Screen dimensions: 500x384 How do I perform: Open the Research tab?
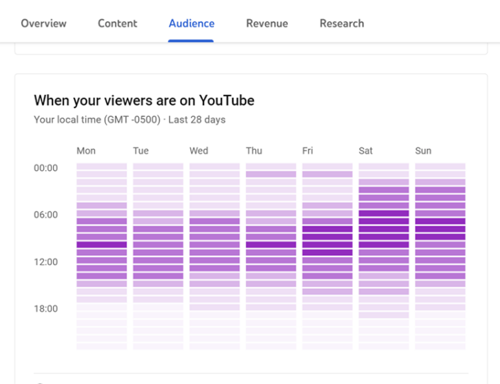tap(341, 23)
